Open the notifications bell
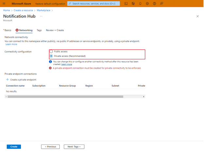 pos(140,4)
